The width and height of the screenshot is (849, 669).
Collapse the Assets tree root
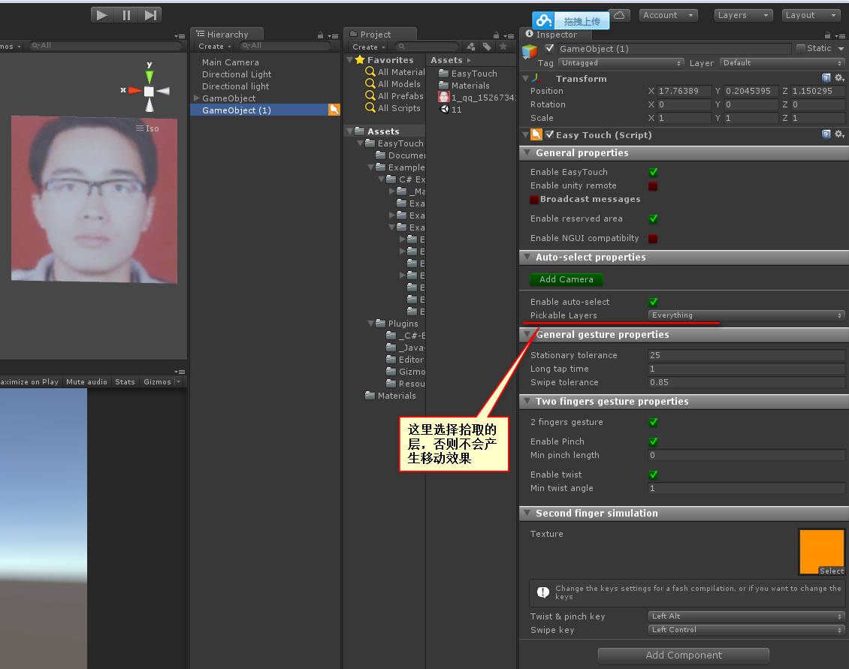click(350, 131)
